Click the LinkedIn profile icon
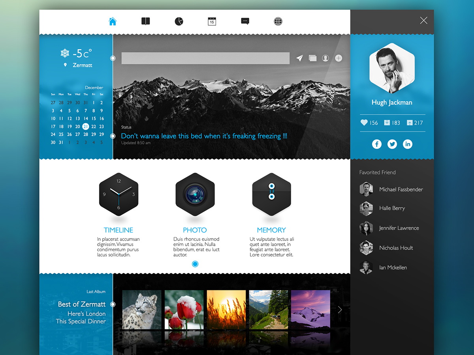The width and height of the screenshot is (474, 355). pyautogui.click(x=407, y=144)
